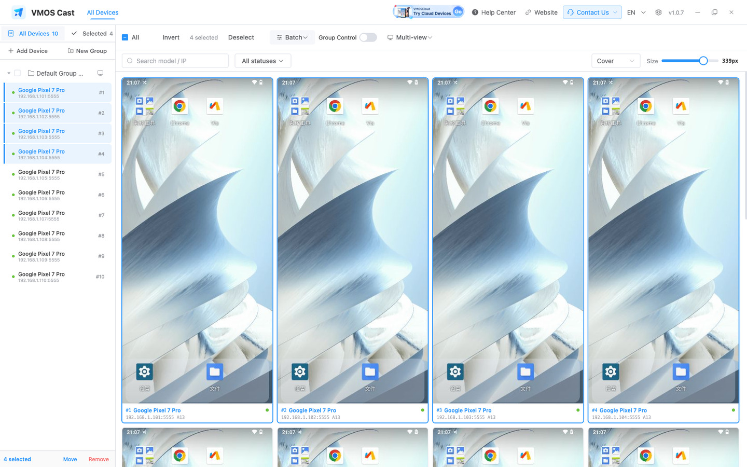This screenshot has height=467, width=747.
Task: Open the Settings app on device #1
Action: [x=144, y=372]
